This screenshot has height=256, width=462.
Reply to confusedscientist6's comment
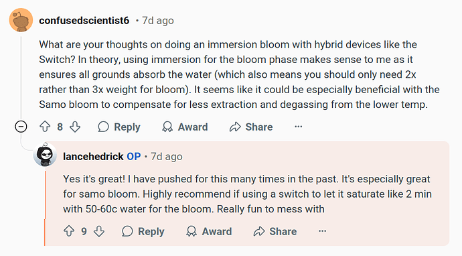(119, 127)
